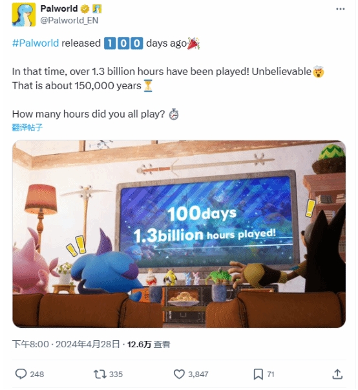Open the Palworld profile avatar
Image resolution: width=358 pixels, height=390 pixels.
[x=24, y=14]
